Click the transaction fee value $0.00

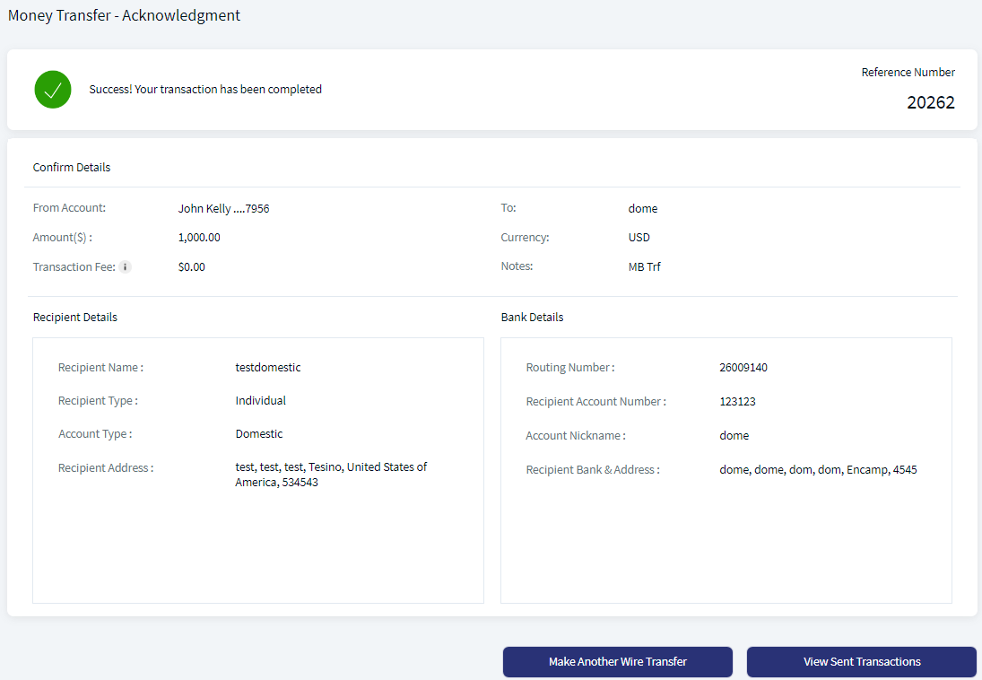tap(192, 267)
